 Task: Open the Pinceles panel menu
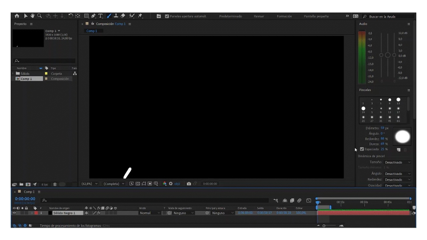(409, 90)
